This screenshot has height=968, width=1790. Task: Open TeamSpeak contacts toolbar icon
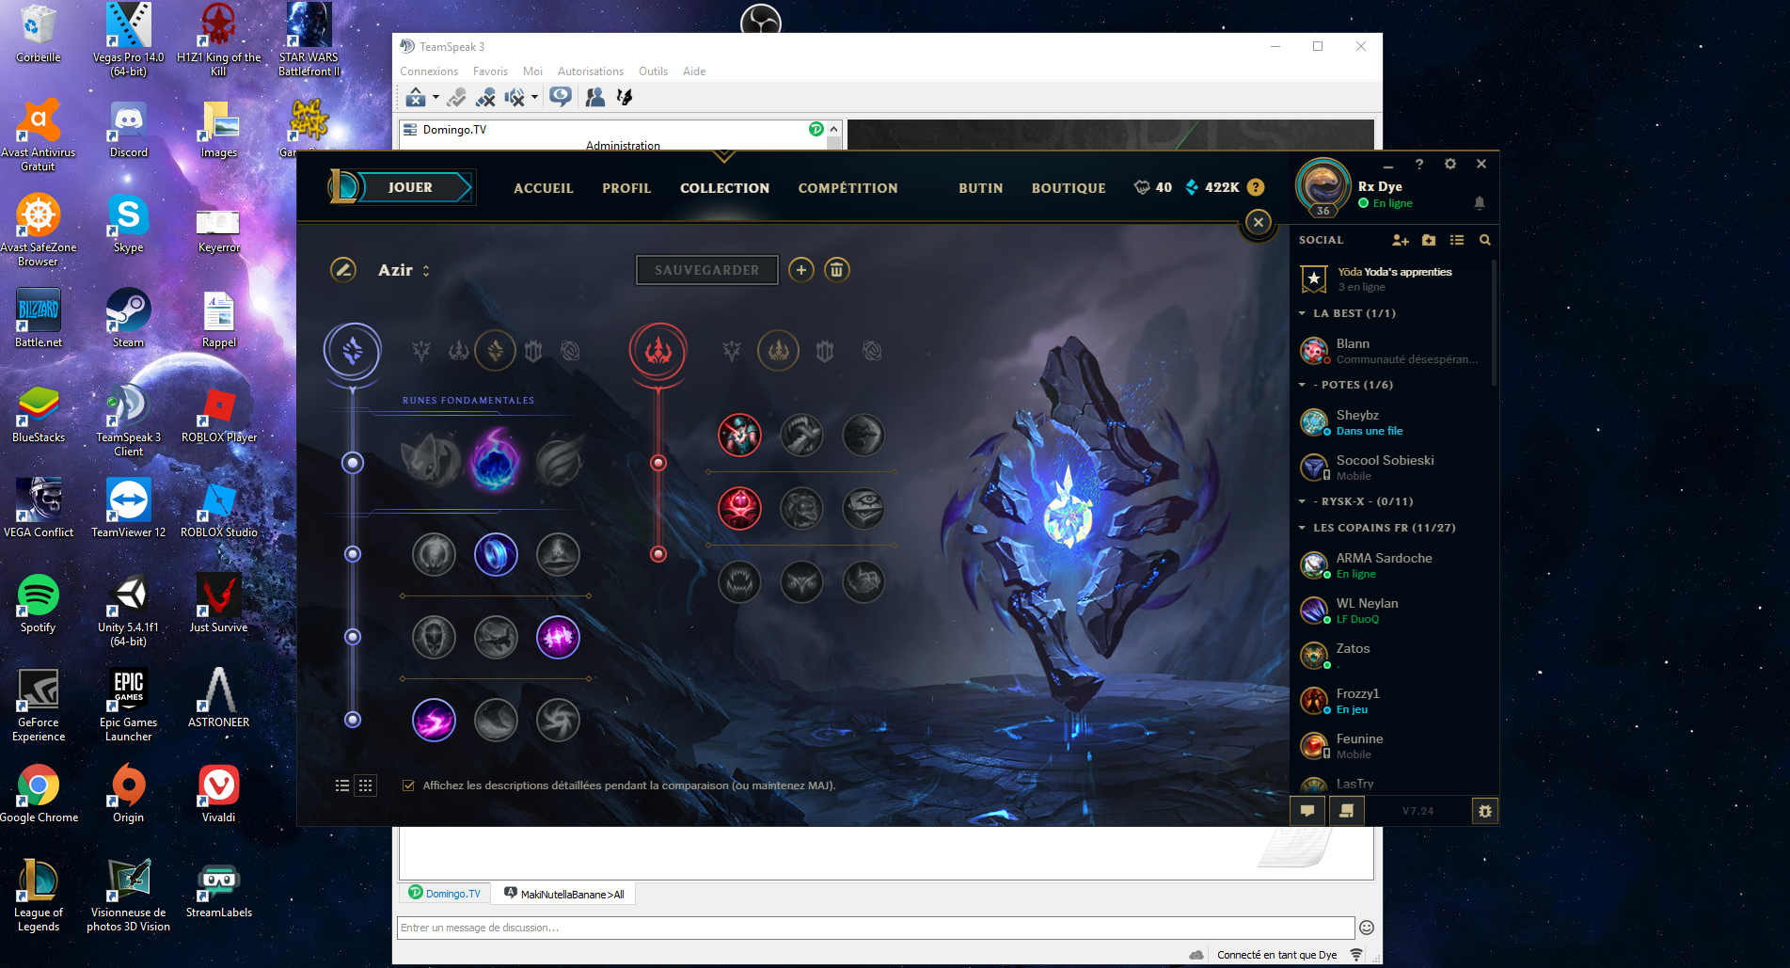[x=595, y=97]
